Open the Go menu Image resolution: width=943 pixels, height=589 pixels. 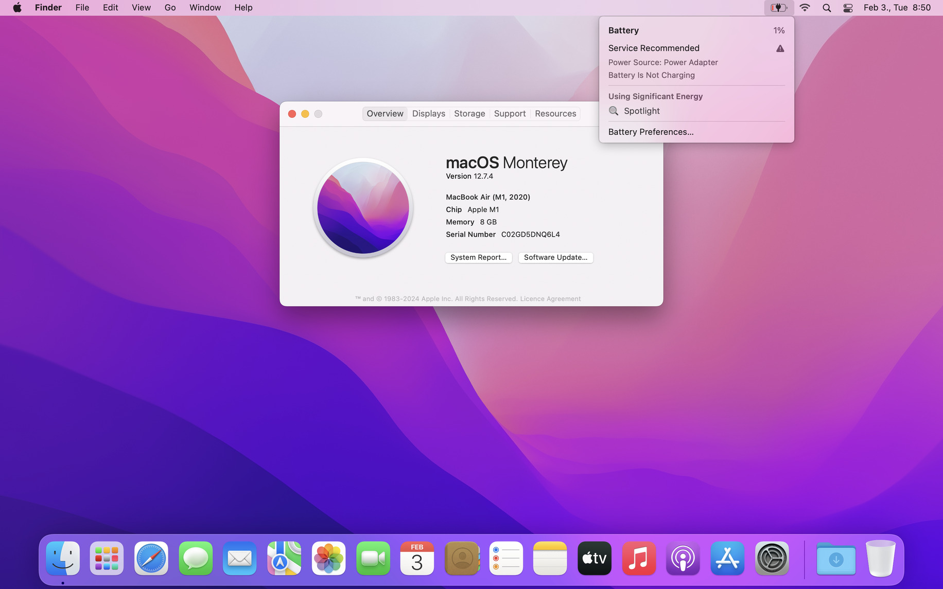170,8
